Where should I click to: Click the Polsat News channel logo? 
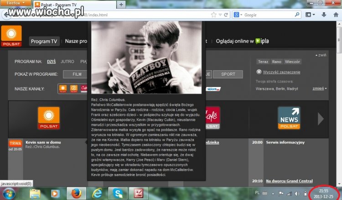[289, 118]
